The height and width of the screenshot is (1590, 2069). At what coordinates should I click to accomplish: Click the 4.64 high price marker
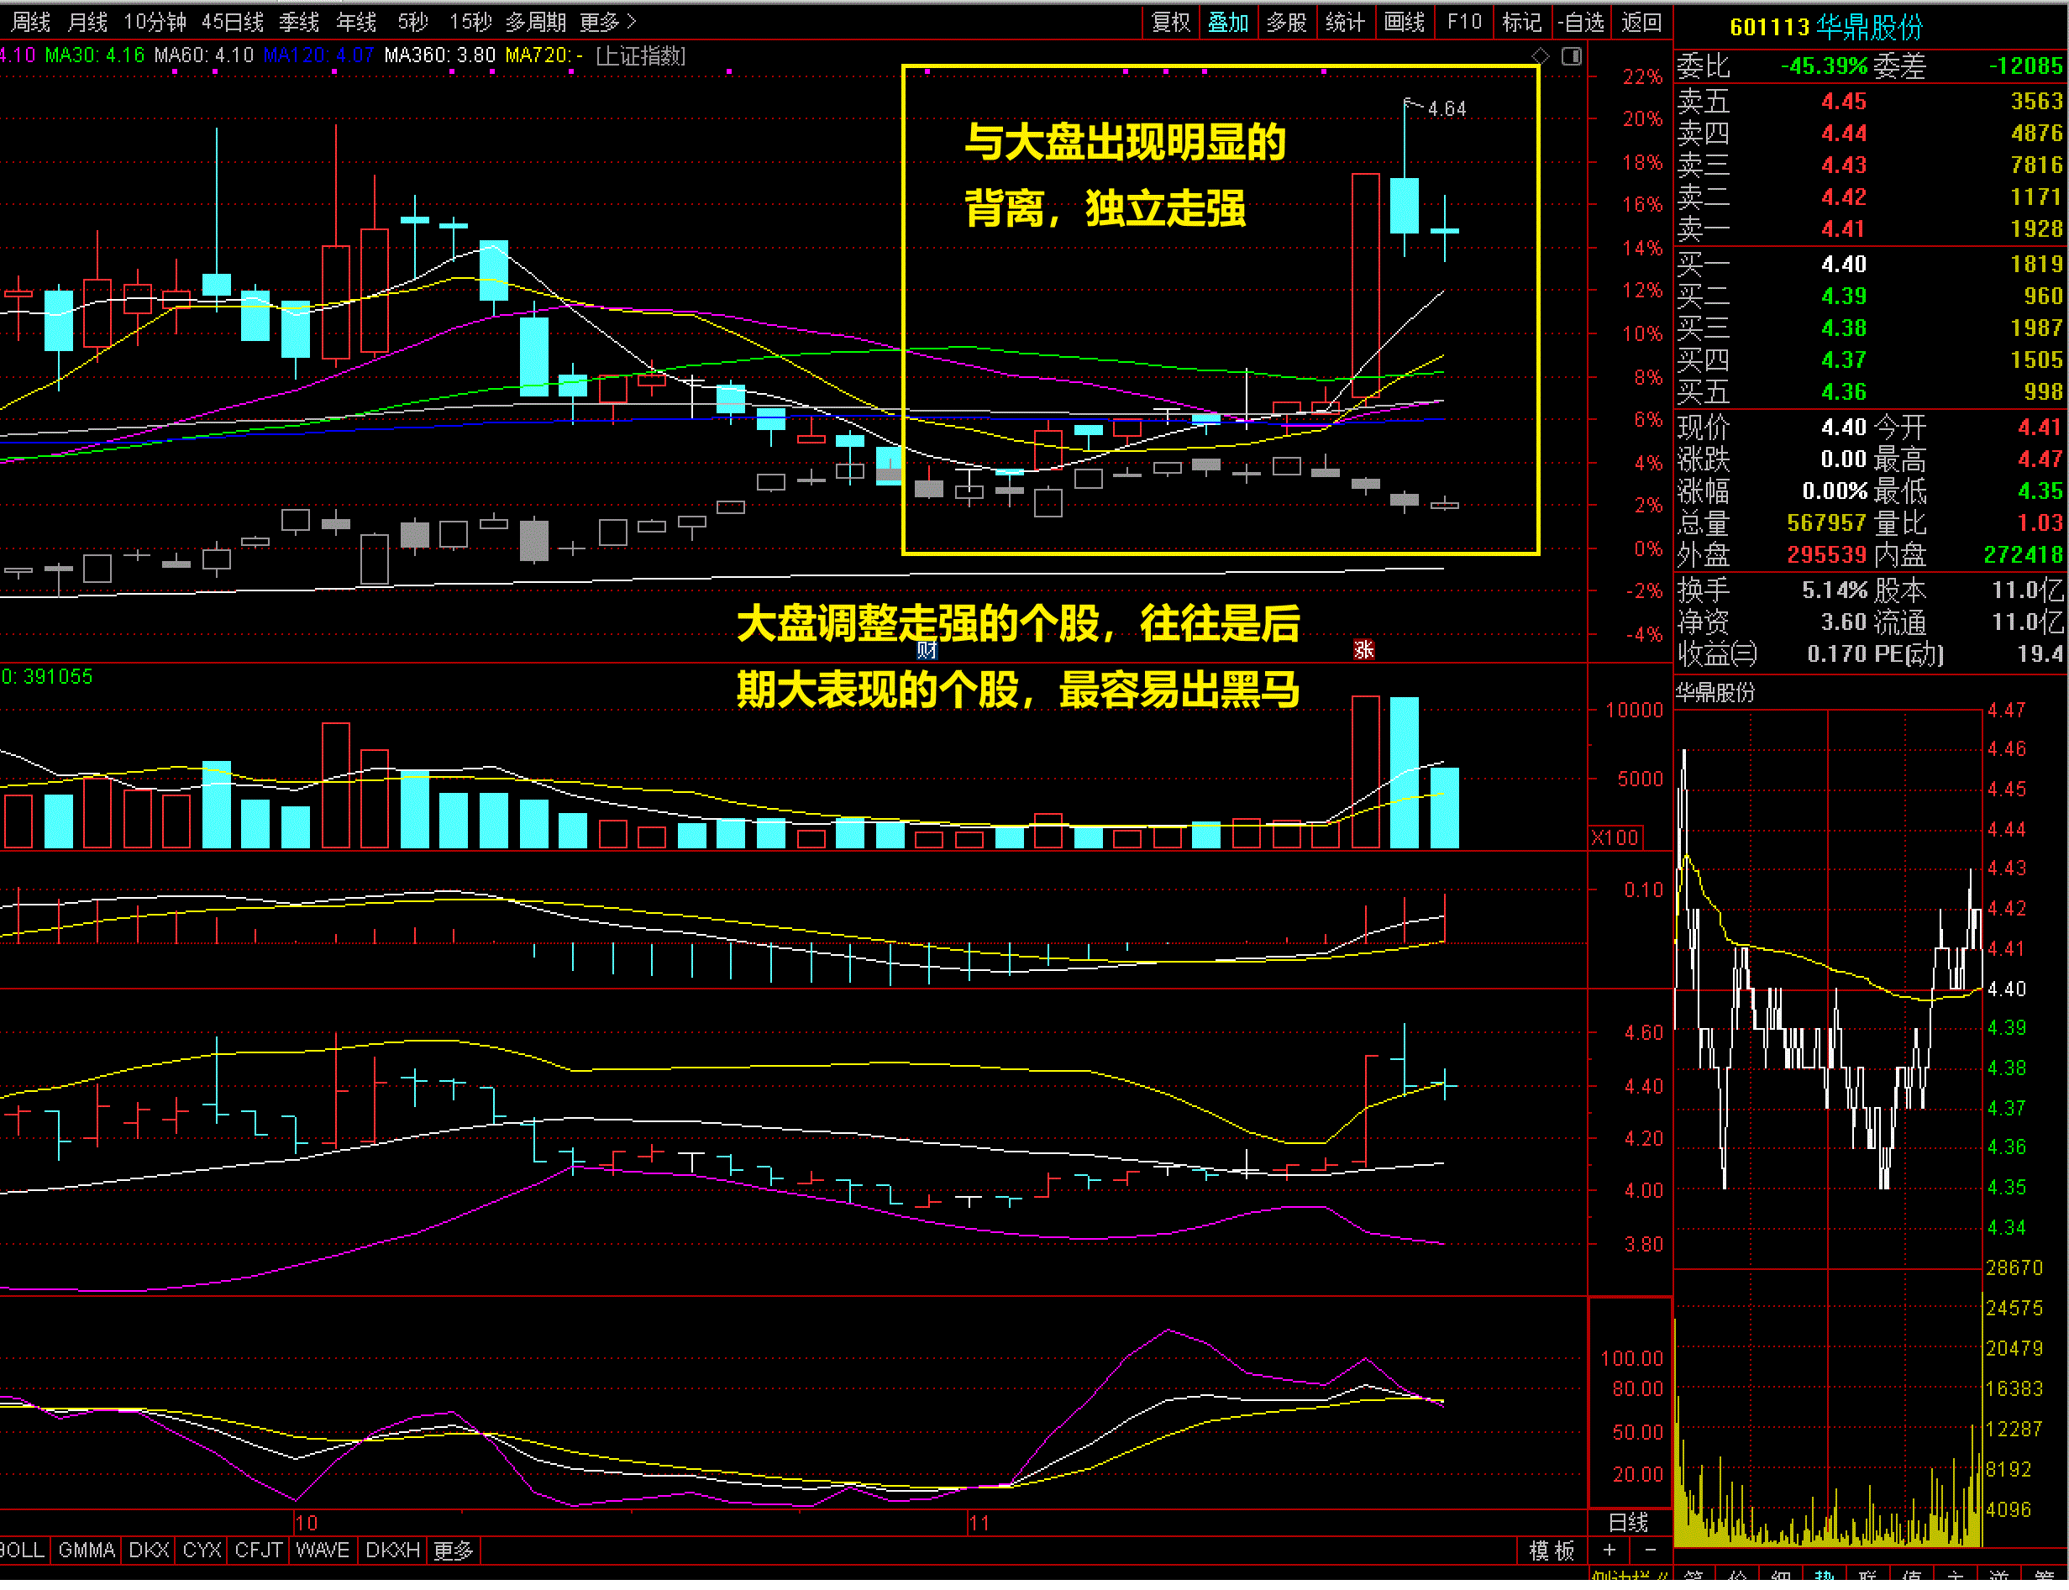coord(1447,109)
